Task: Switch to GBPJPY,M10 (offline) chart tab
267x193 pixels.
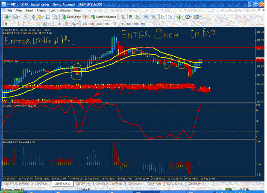Action: click(109, 184)
